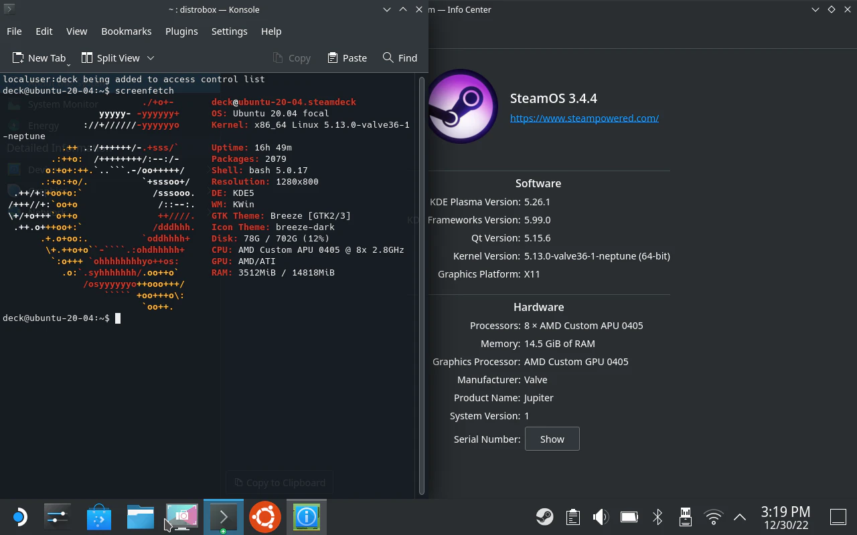Click the '5.15.6' Qt version value
Image resolution: width=857 pixels, height=535 pixels.
[537, 238]
